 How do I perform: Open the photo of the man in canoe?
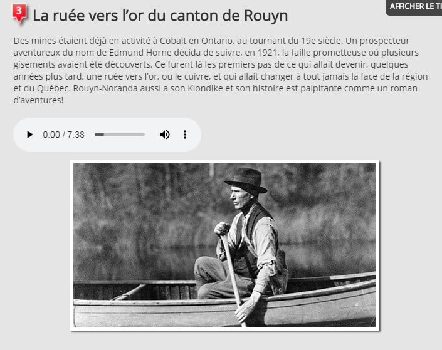point(224,245)
